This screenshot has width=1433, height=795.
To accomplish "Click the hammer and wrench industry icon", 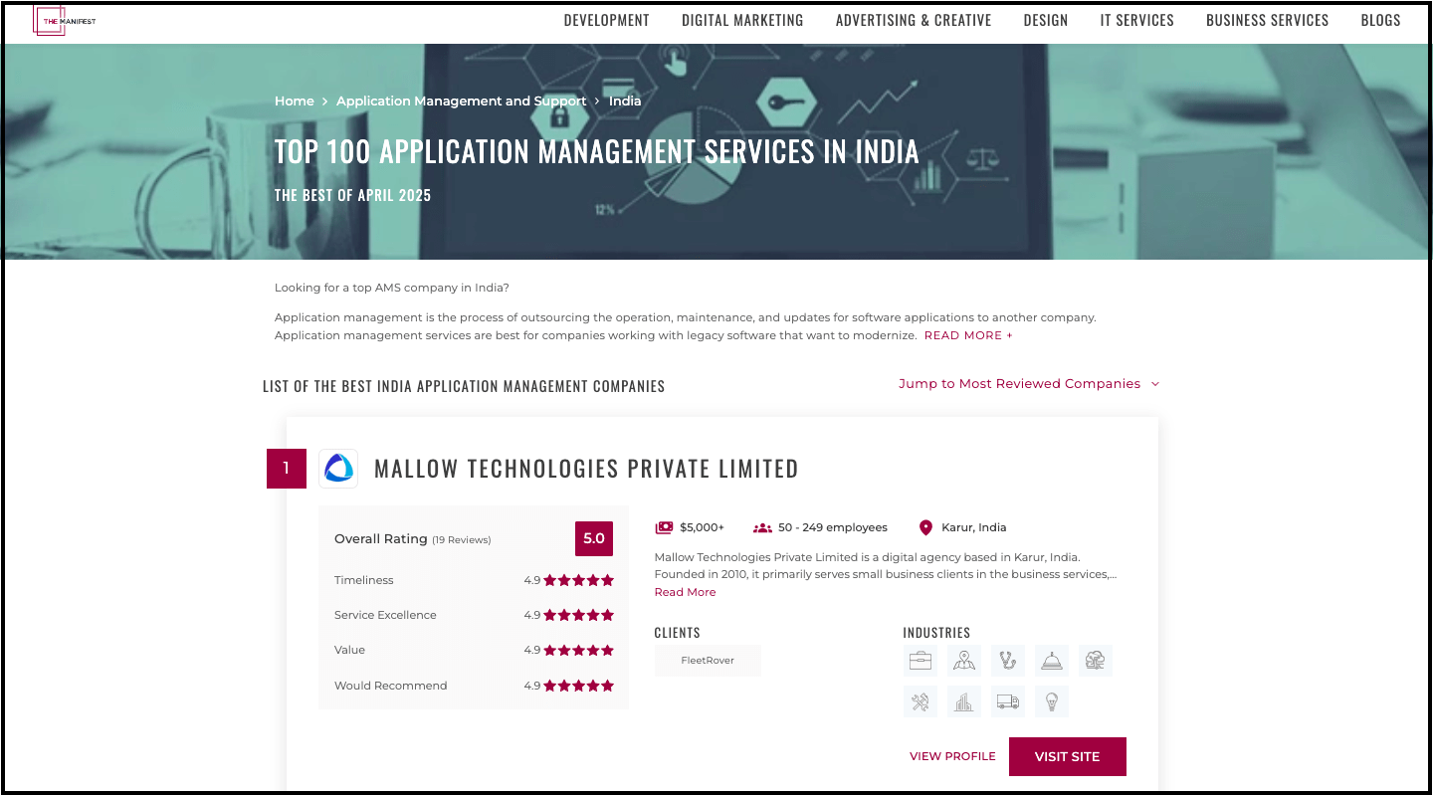I will pos(921,701).
